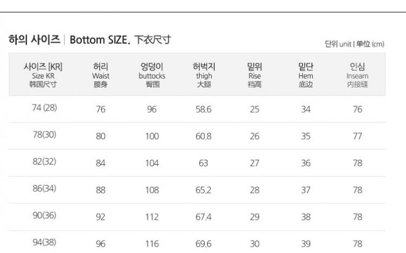Click thigh value 58.6
Image resolution: width=406 pixels, height=253 pixels.
(x=204, y=109)
